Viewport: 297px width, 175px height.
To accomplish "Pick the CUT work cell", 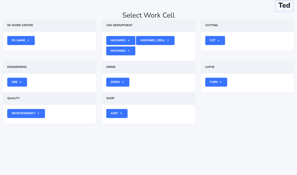I will (215, 40).
